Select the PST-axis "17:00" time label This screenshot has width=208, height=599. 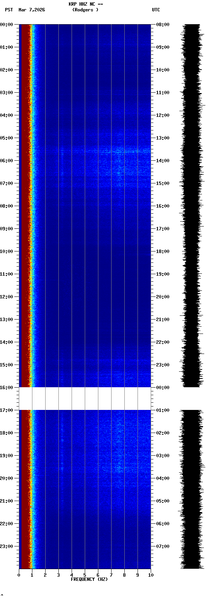point(6,410)
